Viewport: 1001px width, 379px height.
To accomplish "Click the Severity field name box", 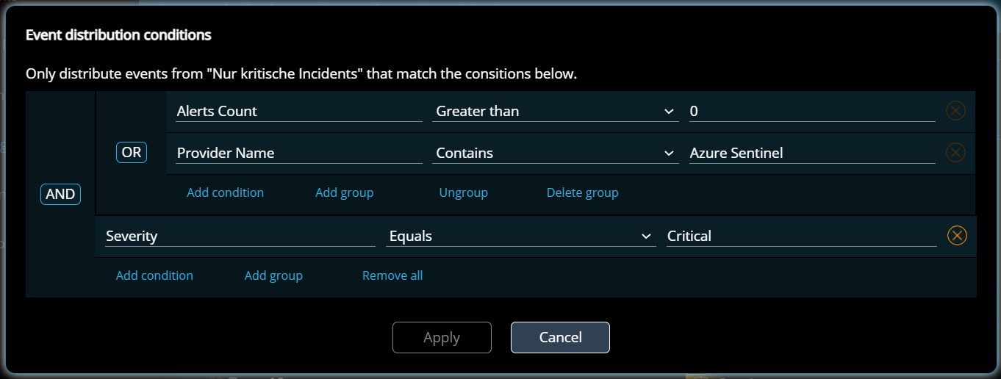I will [x=240, y=237].
